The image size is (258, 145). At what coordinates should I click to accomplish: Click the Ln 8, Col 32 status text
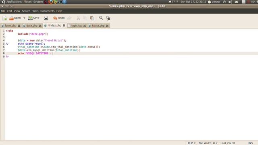[x=228, y=143]
